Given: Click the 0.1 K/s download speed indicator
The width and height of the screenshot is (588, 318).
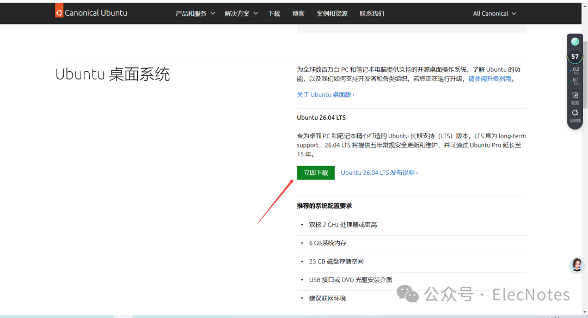Looking at the screenshot, I should click(575, 81).
